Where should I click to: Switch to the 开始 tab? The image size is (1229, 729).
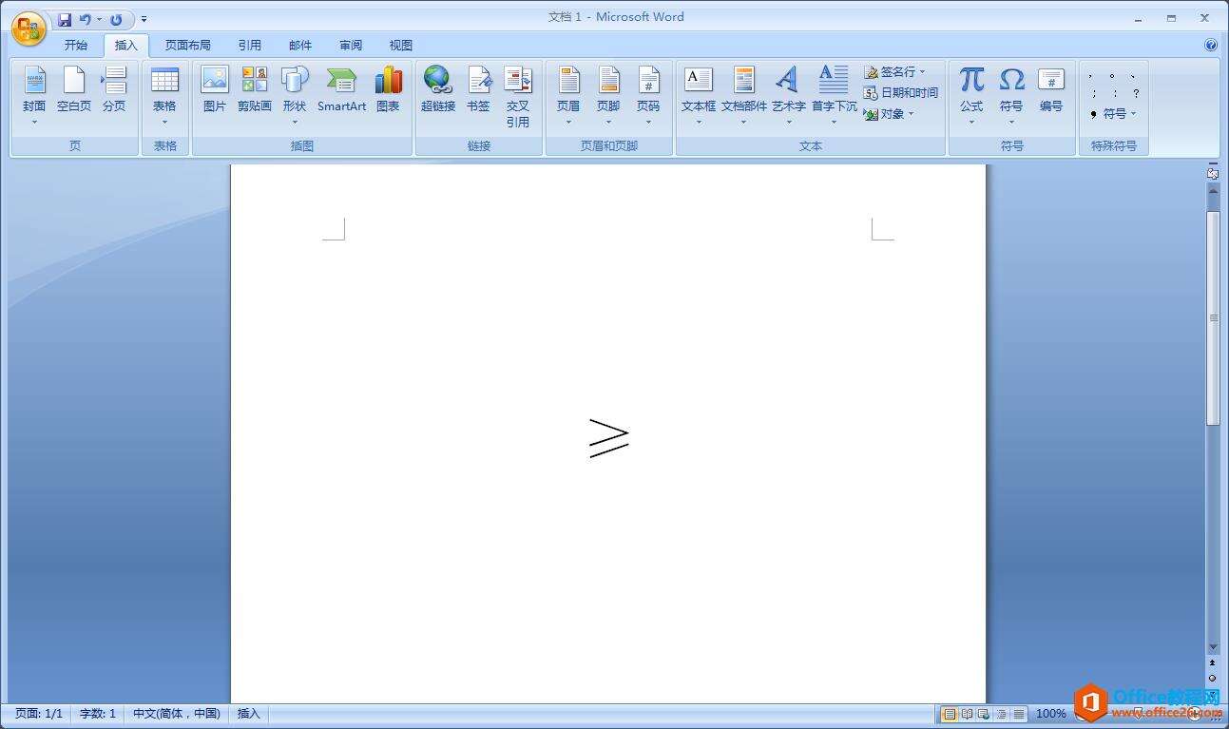coord(76,45)
